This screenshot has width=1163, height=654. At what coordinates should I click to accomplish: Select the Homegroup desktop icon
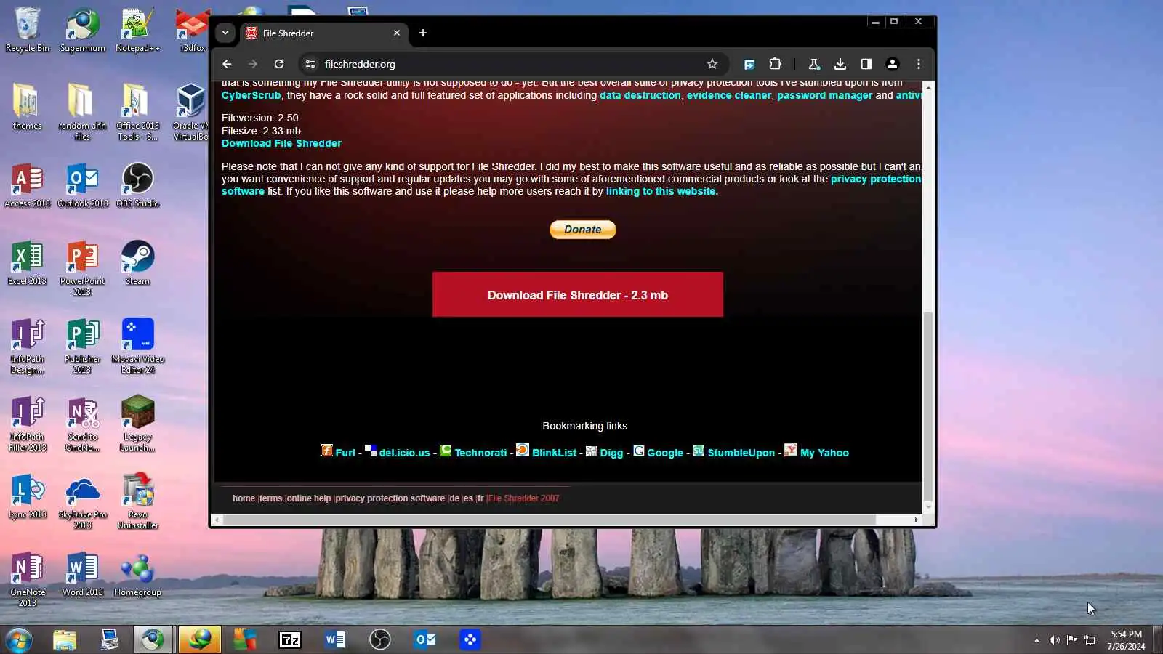tap(137, 574)
